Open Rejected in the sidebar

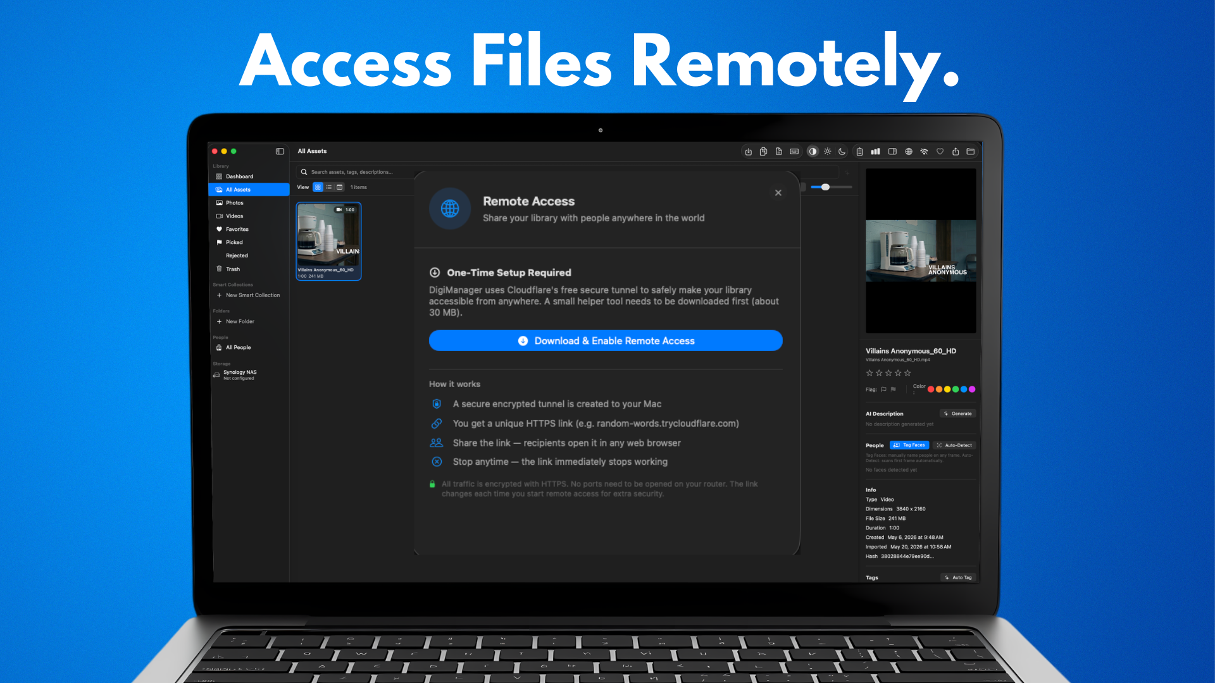(x=249, y=256)
